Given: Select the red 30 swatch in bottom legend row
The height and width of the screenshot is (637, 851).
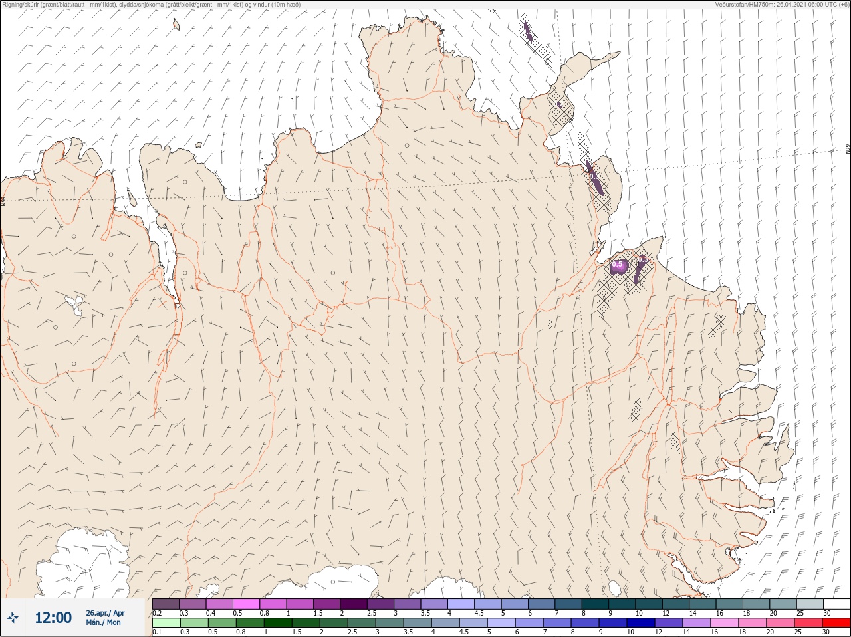Looking at the screenshot, I should [x=836, y=623].
